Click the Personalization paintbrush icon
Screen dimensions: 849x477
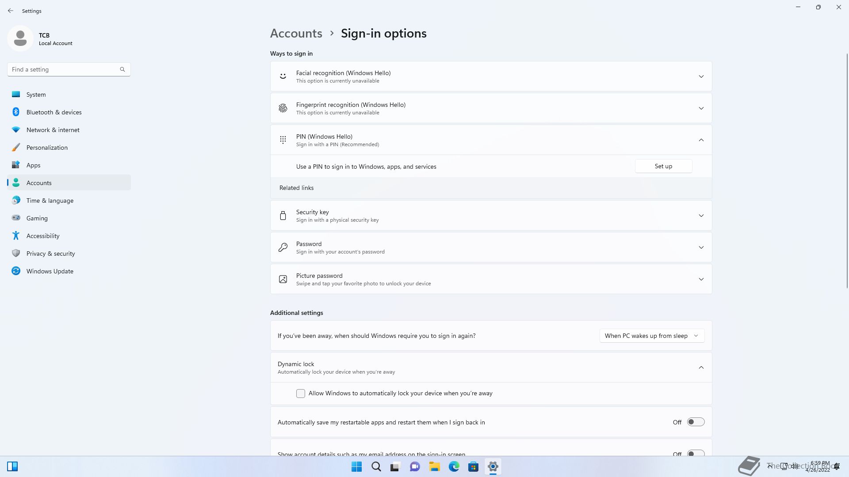pyautogui.click(x=16, y=148)
